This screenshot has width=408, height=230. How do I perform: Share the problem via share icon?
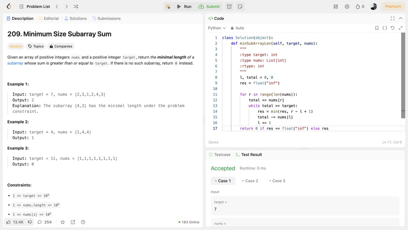click(x=73, y=222)
